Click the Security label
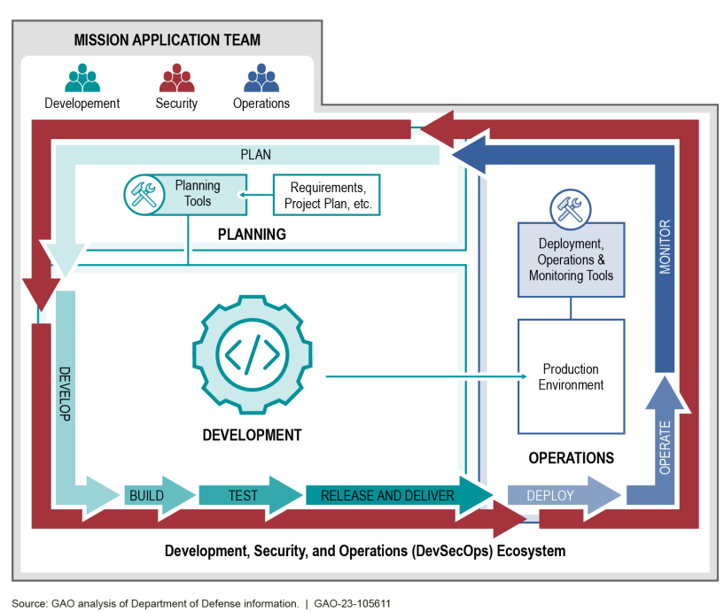The width and height of the screenshot is (724, 612). (x=176, y=104)
